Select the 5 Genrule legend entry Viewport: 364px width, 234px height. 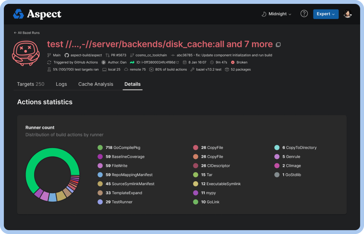(x=287, y=157)
